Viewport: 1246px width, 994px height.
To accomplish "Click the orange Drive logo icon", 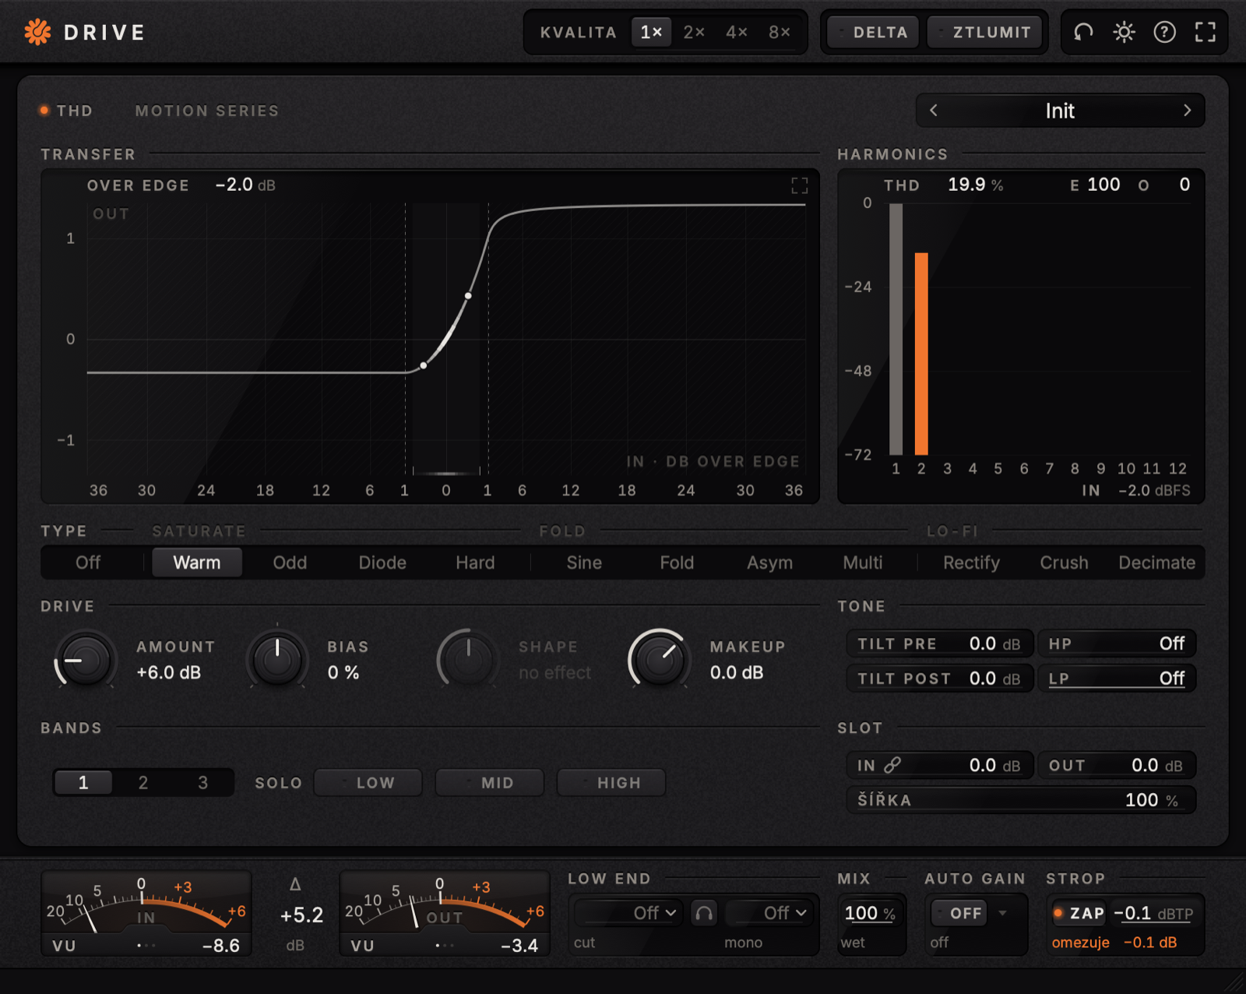I will point(37,32).
